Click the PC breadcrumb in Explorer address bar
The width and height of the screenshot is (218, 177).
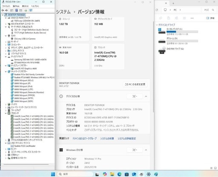(175, 10)
